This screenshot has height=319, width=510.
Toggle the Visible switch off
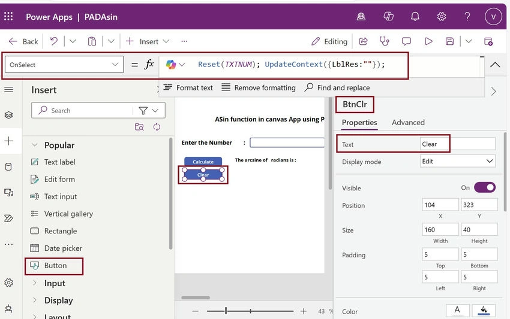pos(485,187)
